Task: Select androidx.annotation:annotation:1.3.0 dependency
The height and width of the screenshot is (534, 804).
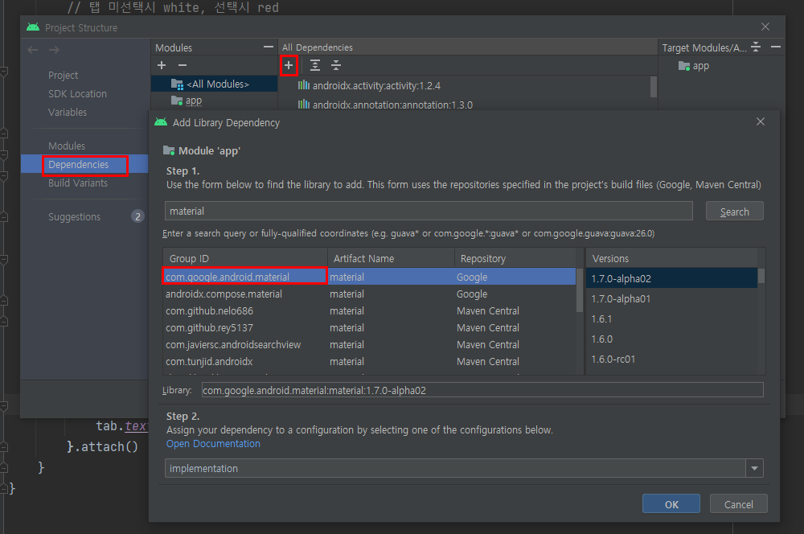Action: tap(385, 105)
